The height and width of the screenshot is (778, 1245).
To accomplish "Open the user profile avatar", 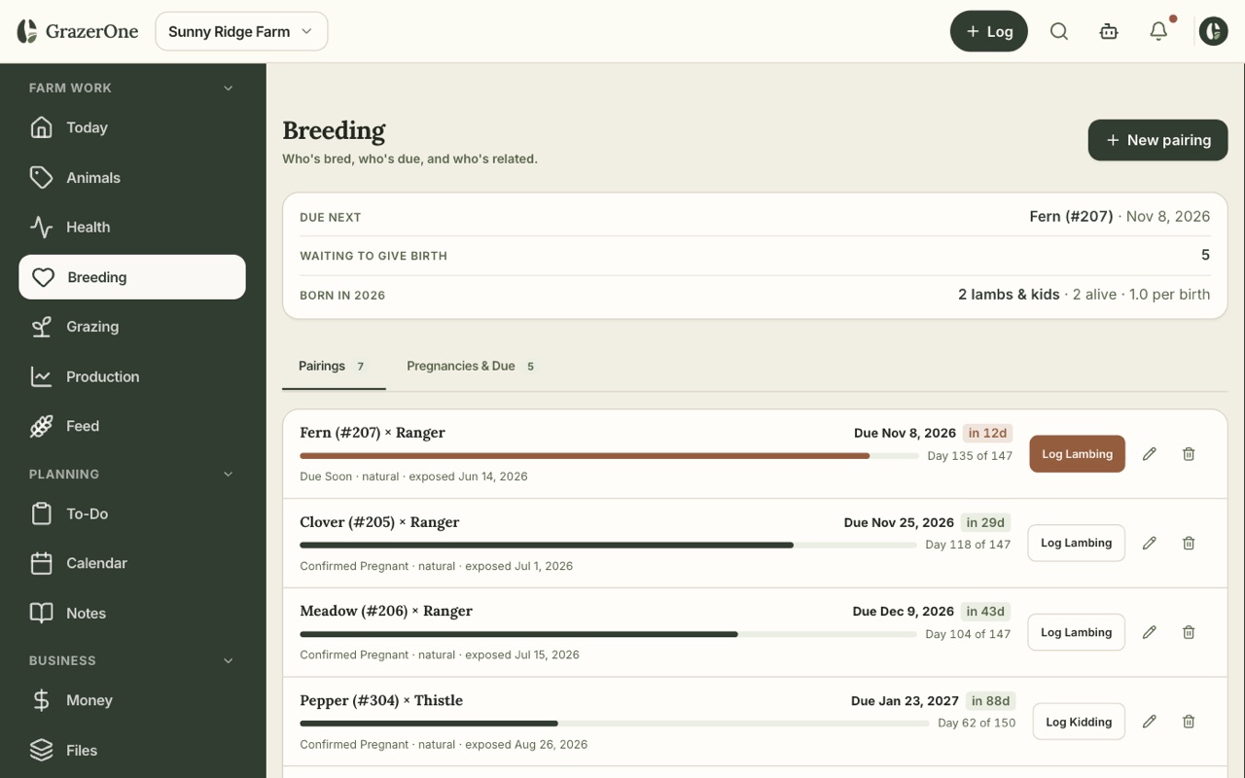I will click(x=1213, y=31).
